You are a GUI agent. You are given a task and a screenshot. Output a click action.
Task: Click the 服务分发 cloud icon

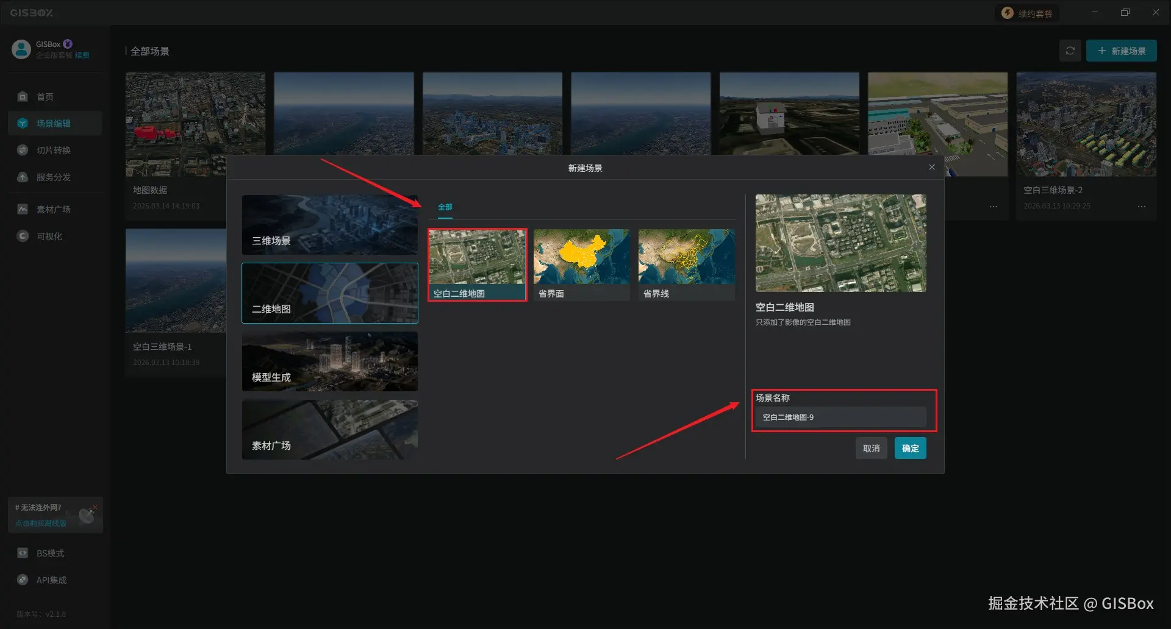point(23,177)
